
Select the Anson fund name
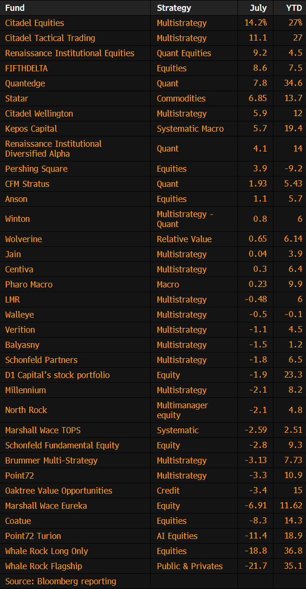click(17, 199)
